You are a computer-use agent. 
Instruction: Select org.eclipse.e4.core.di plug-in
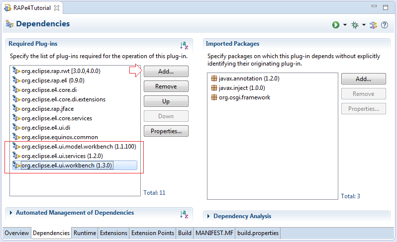click(49, 90)
